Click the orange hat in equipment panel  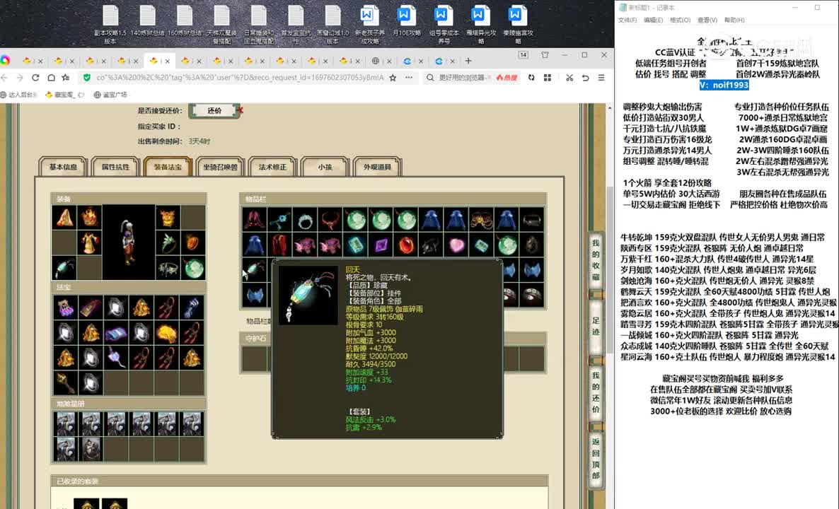point(65,218)
